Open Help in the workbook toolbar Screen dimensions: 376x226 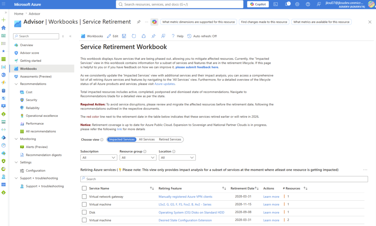(x=177, y=36)
